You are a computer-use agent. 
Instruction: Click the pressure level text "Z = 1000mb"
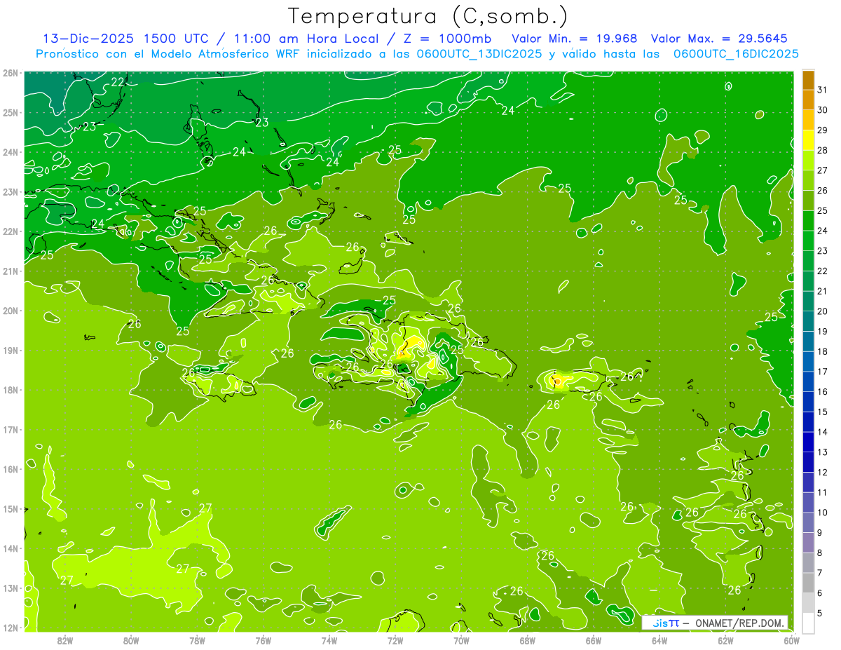click(446, 39)
